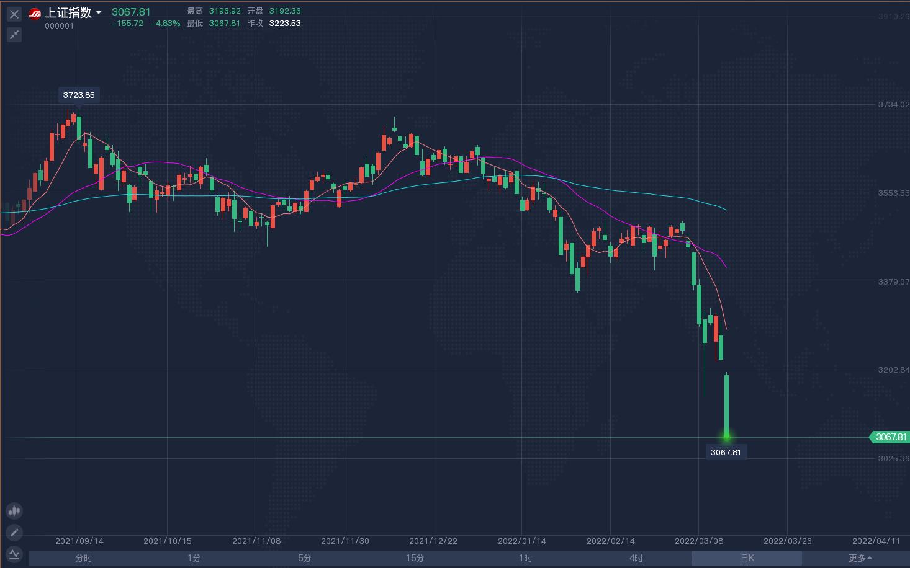Click the large 3067.81 latest price in the header

[131, 12]
